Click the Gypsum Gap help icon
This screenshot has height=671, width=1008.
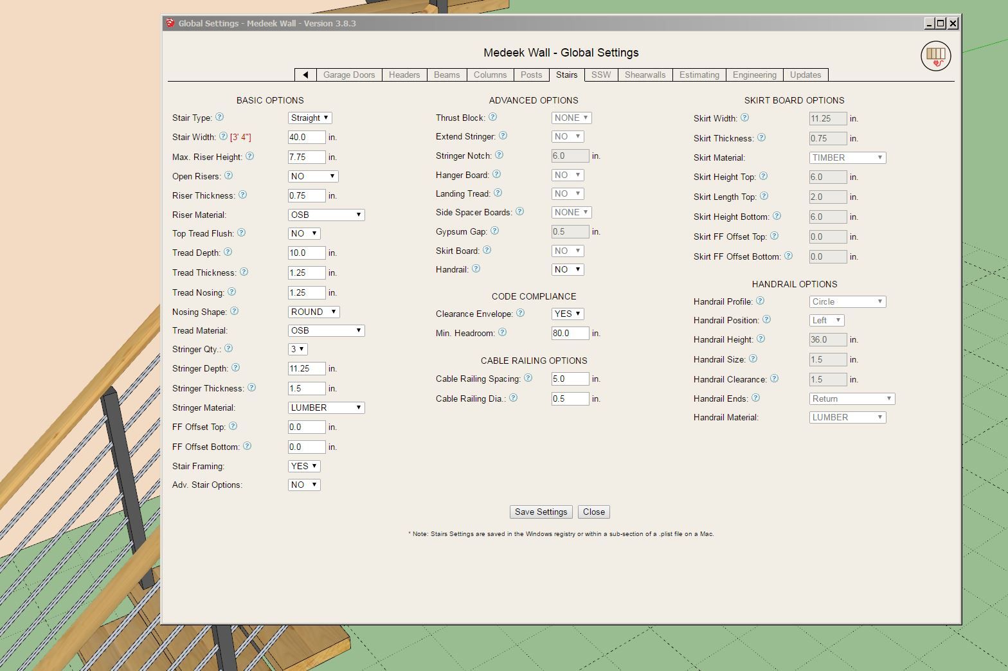pyautogui.click(x=494, y=231)
